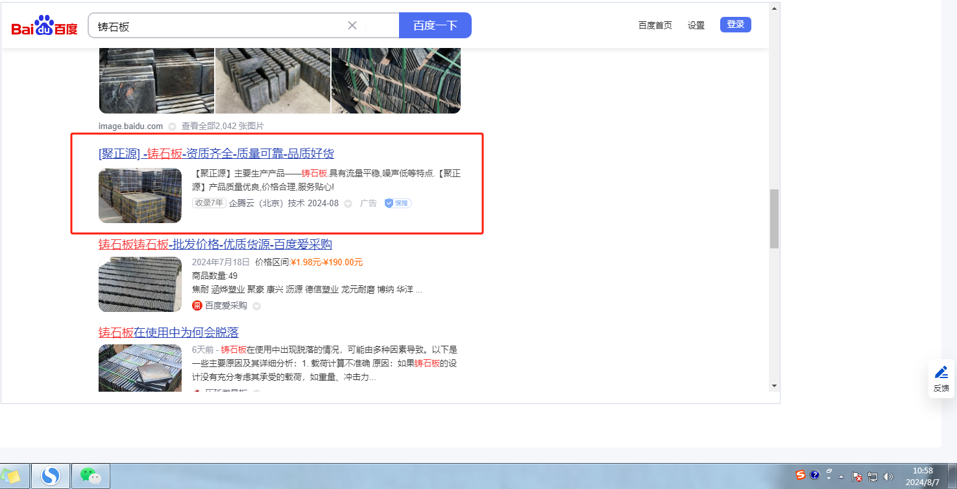Click the network tray icon
The height and width of the screenshot is (489, 957).
(873, 477)
